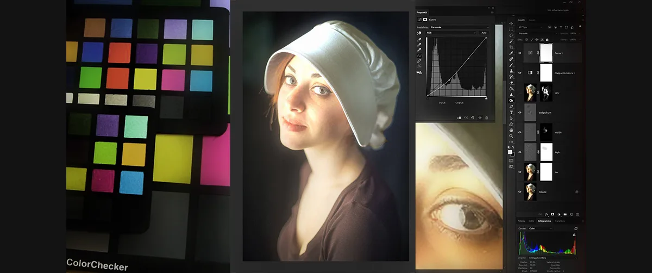Select the Lasso tool

pyautogui.click(x=511, y=35)
